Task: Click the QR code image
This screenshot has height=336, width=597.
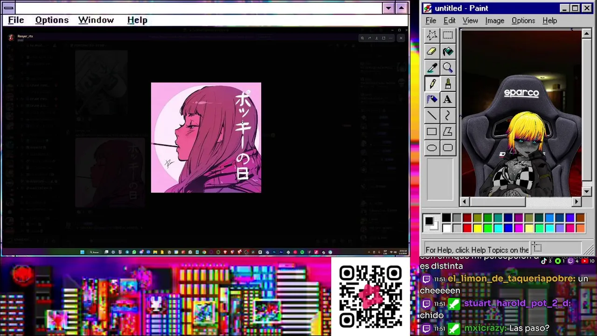Action: coord(371,296)
